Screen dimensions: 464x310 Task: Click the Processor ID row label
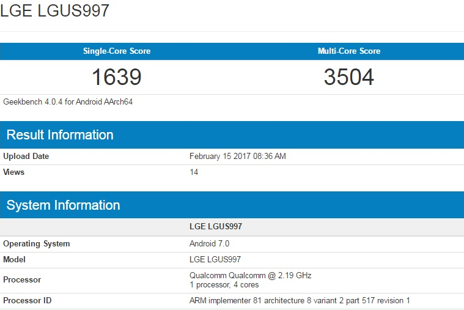(28, 301)
